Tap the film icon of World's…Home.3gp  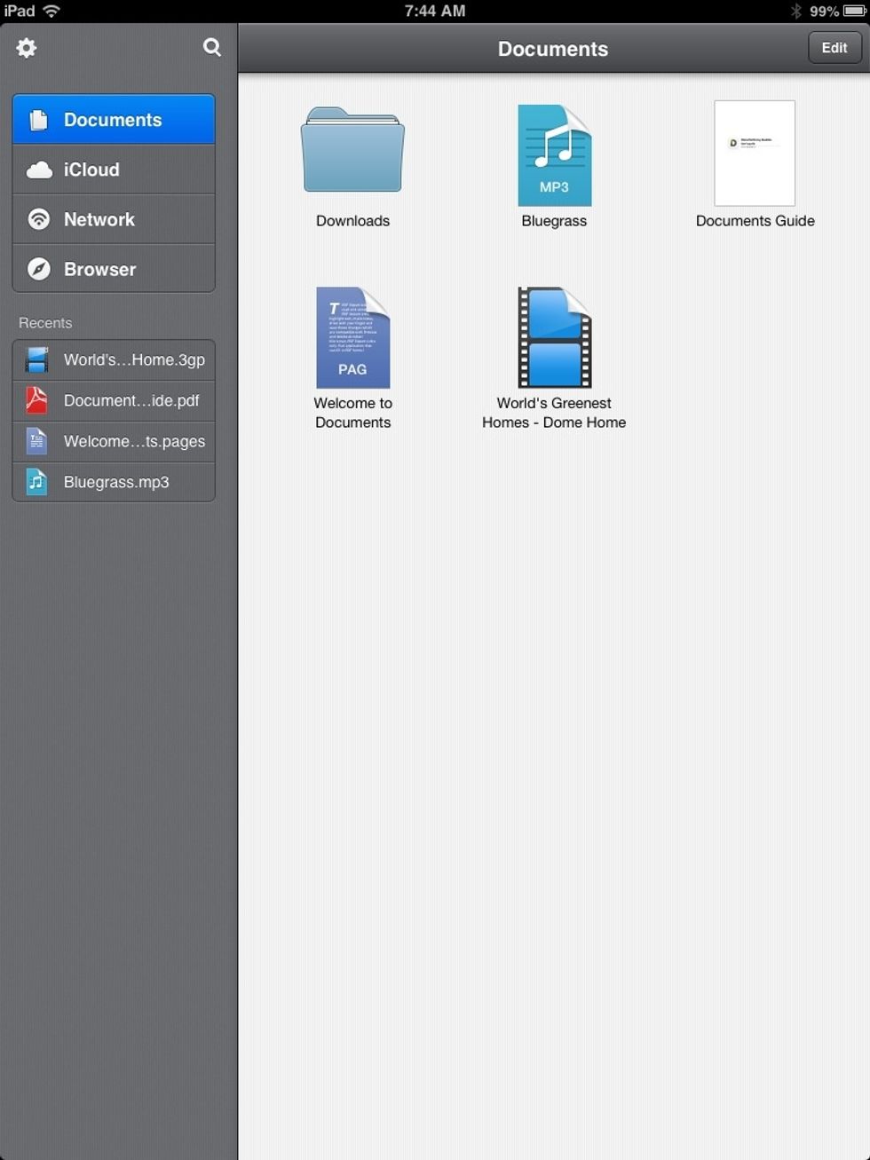point(36,359)
